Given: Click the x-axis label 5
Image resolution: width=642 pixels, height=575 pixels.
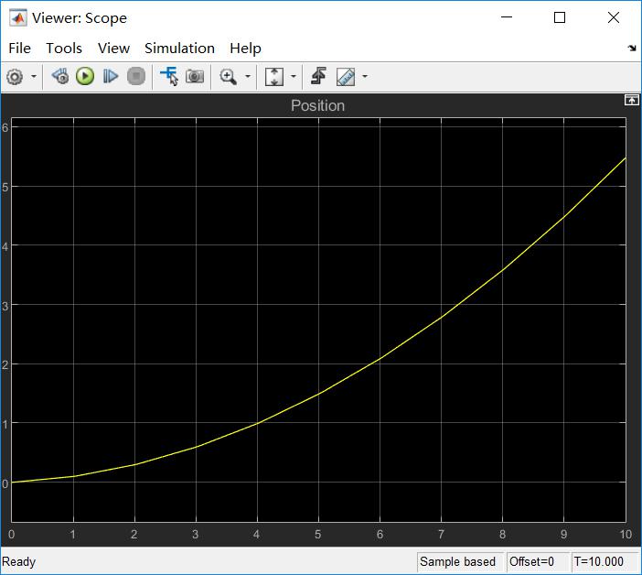Looking at the screenshot, I should pyautogui.click(x=317, y=535).
